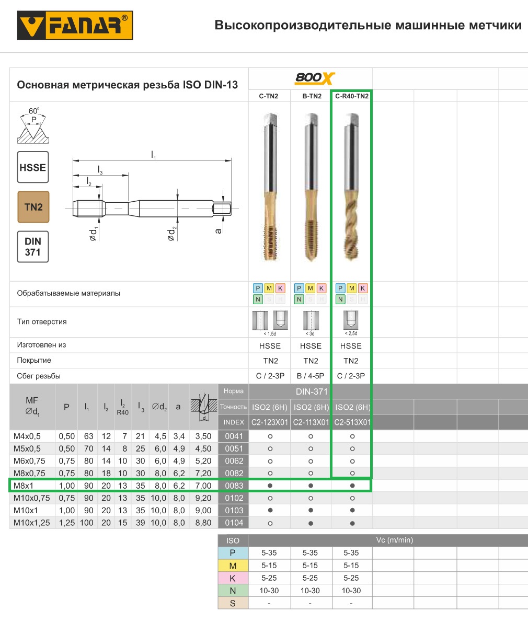This screenshot has width=528, height=623.
Task: Select the M8x0,75 row label
Action: pyautogui.click(x=29, y=473)
